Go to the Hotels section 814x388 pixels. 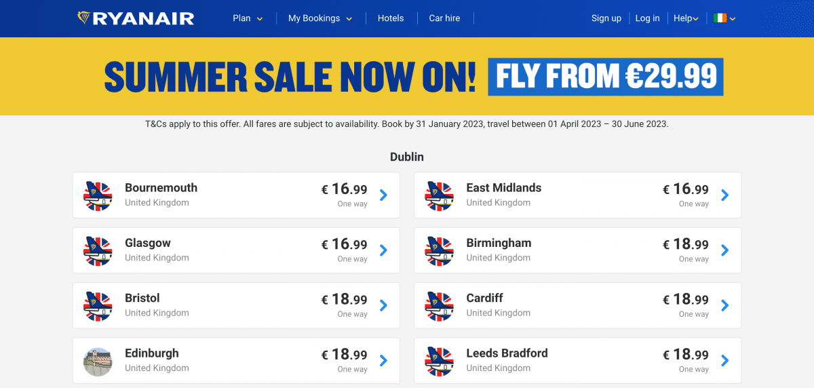(x=391, y=18)
